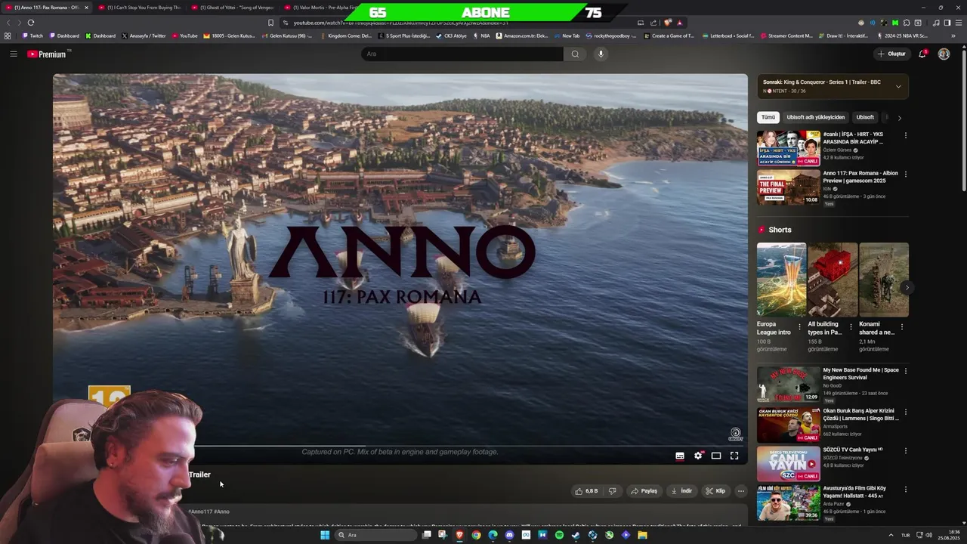Open "Avusturya'da Film Gibi Köy" video title
967x544 pixels.
(x=854, y=492)
